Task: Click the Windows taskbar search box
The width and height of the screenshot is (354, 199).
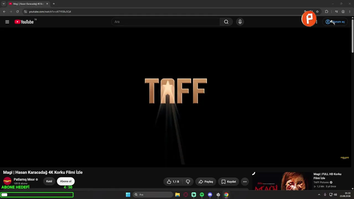Action: [153, 195]
